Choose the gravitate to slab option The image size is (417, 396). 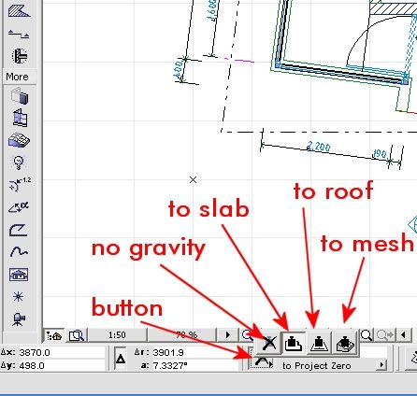pos(294,344)
